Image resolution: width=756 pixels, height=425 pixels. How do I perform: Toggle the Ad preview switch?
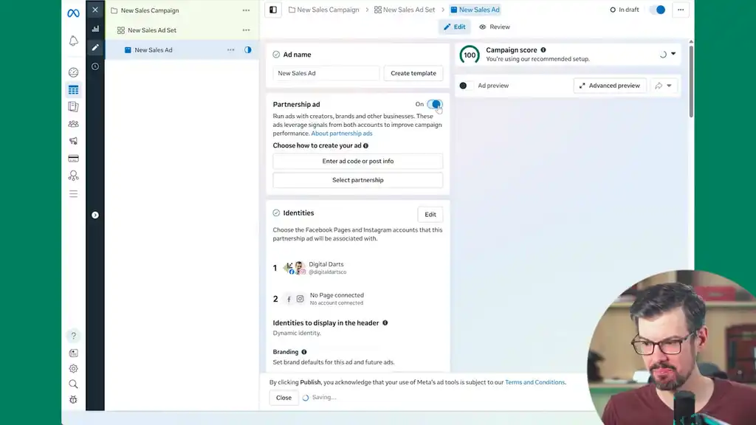467,86
